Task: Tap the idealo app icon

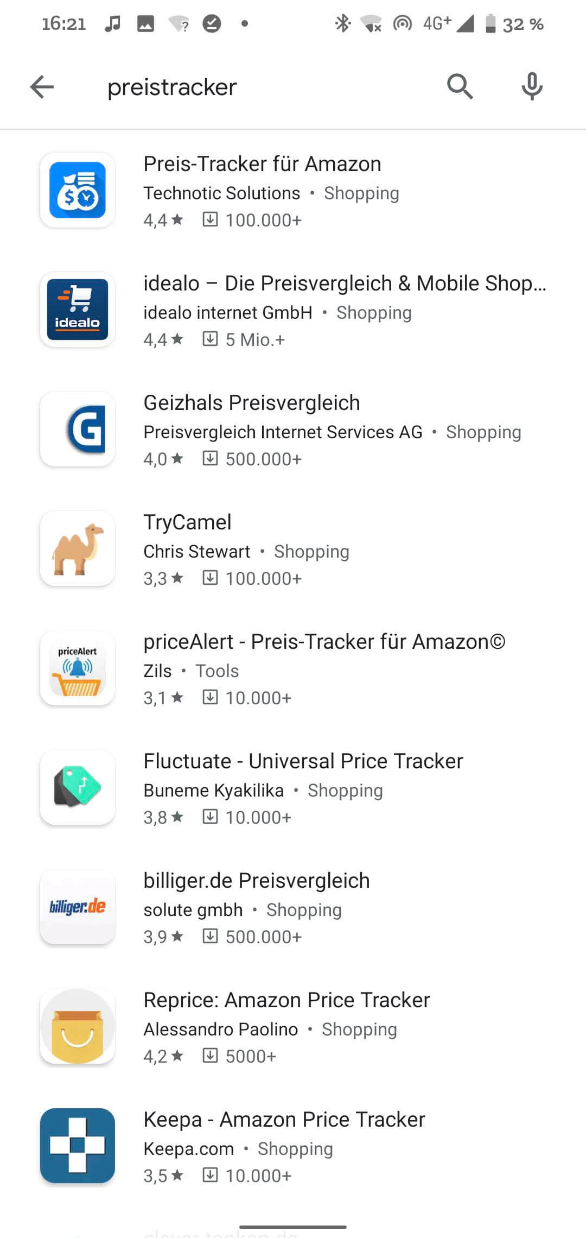Action: tap(78, 309)
